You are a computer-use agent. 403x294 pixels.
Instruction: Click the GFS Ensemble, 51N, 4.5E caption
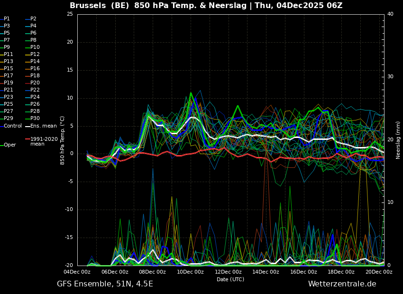coord(105,284)
